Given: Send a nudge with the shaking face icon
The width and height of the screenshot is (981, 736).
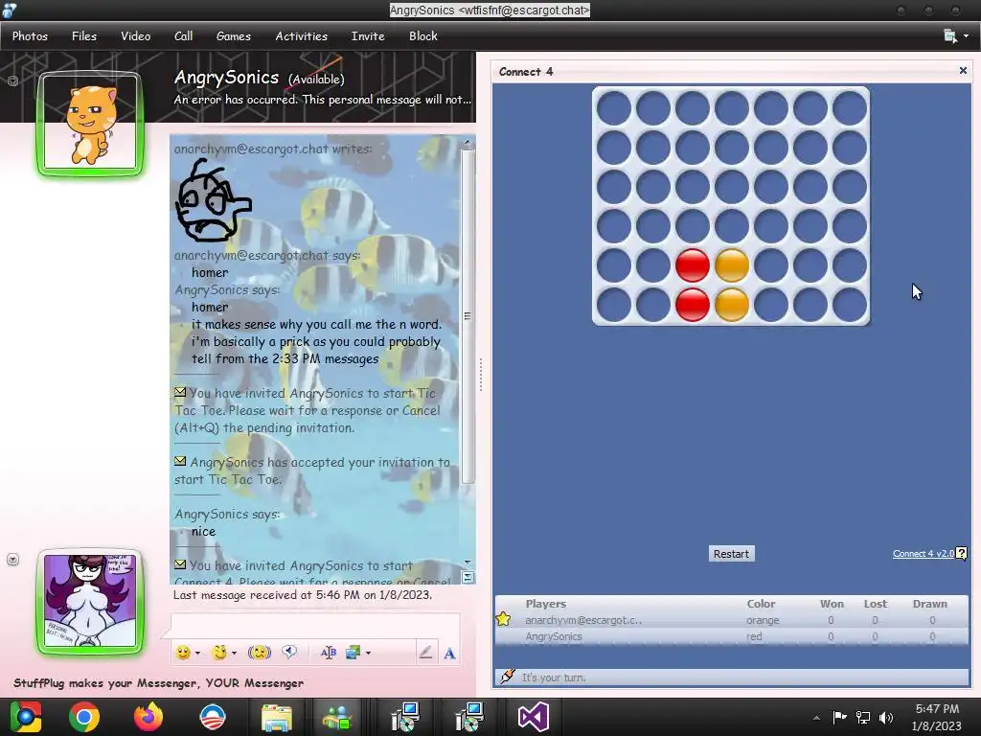Looking at the screenshot, I should [259, 653].
